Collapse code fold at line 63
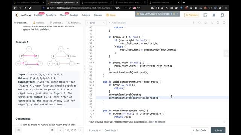The height and width of the screenshot is (135, 241). point(94,85)
